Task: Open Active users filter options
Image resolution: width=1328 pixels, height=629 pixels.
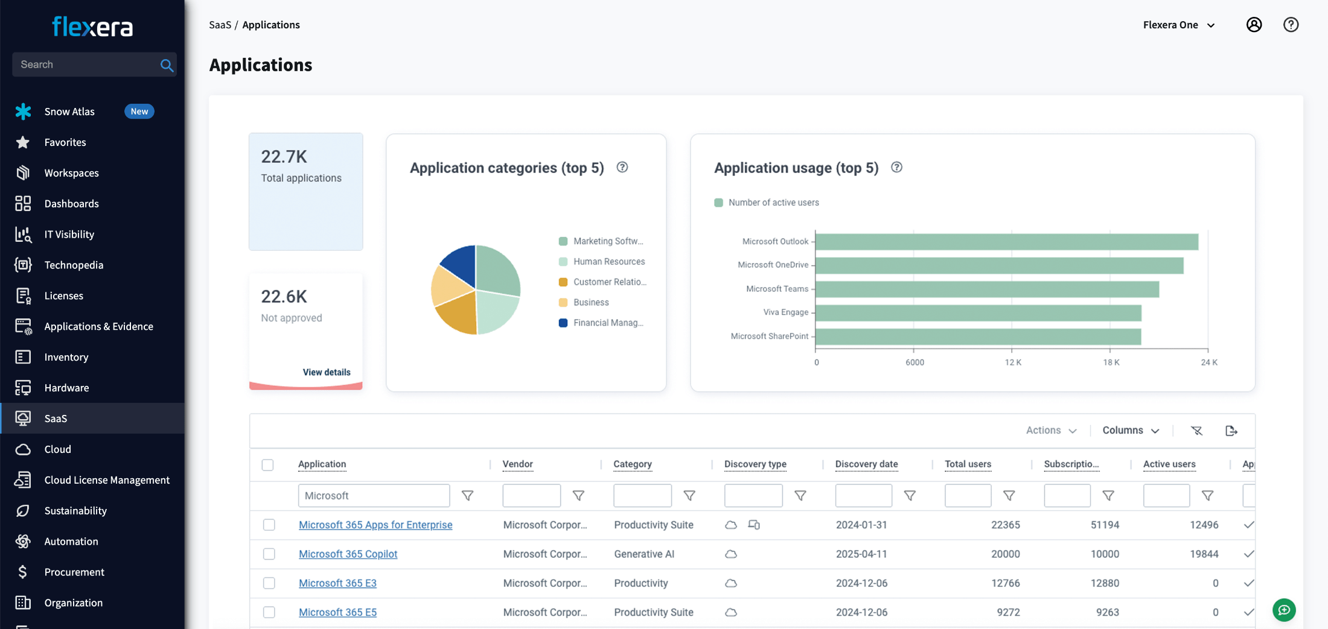Action: point(1207,496)
